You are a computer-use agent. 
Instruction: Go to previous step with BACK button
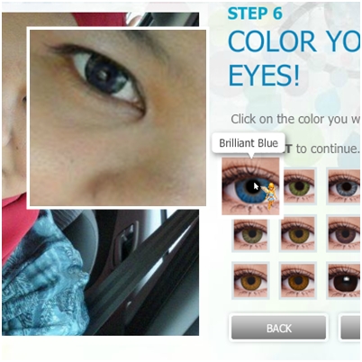pyautogui.click(x=278, y=328)
